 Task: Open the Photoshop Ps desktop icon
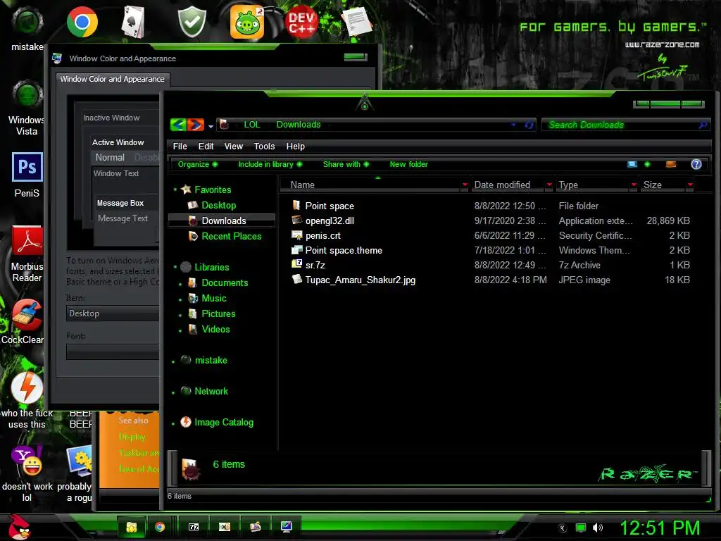pos(27,167)
